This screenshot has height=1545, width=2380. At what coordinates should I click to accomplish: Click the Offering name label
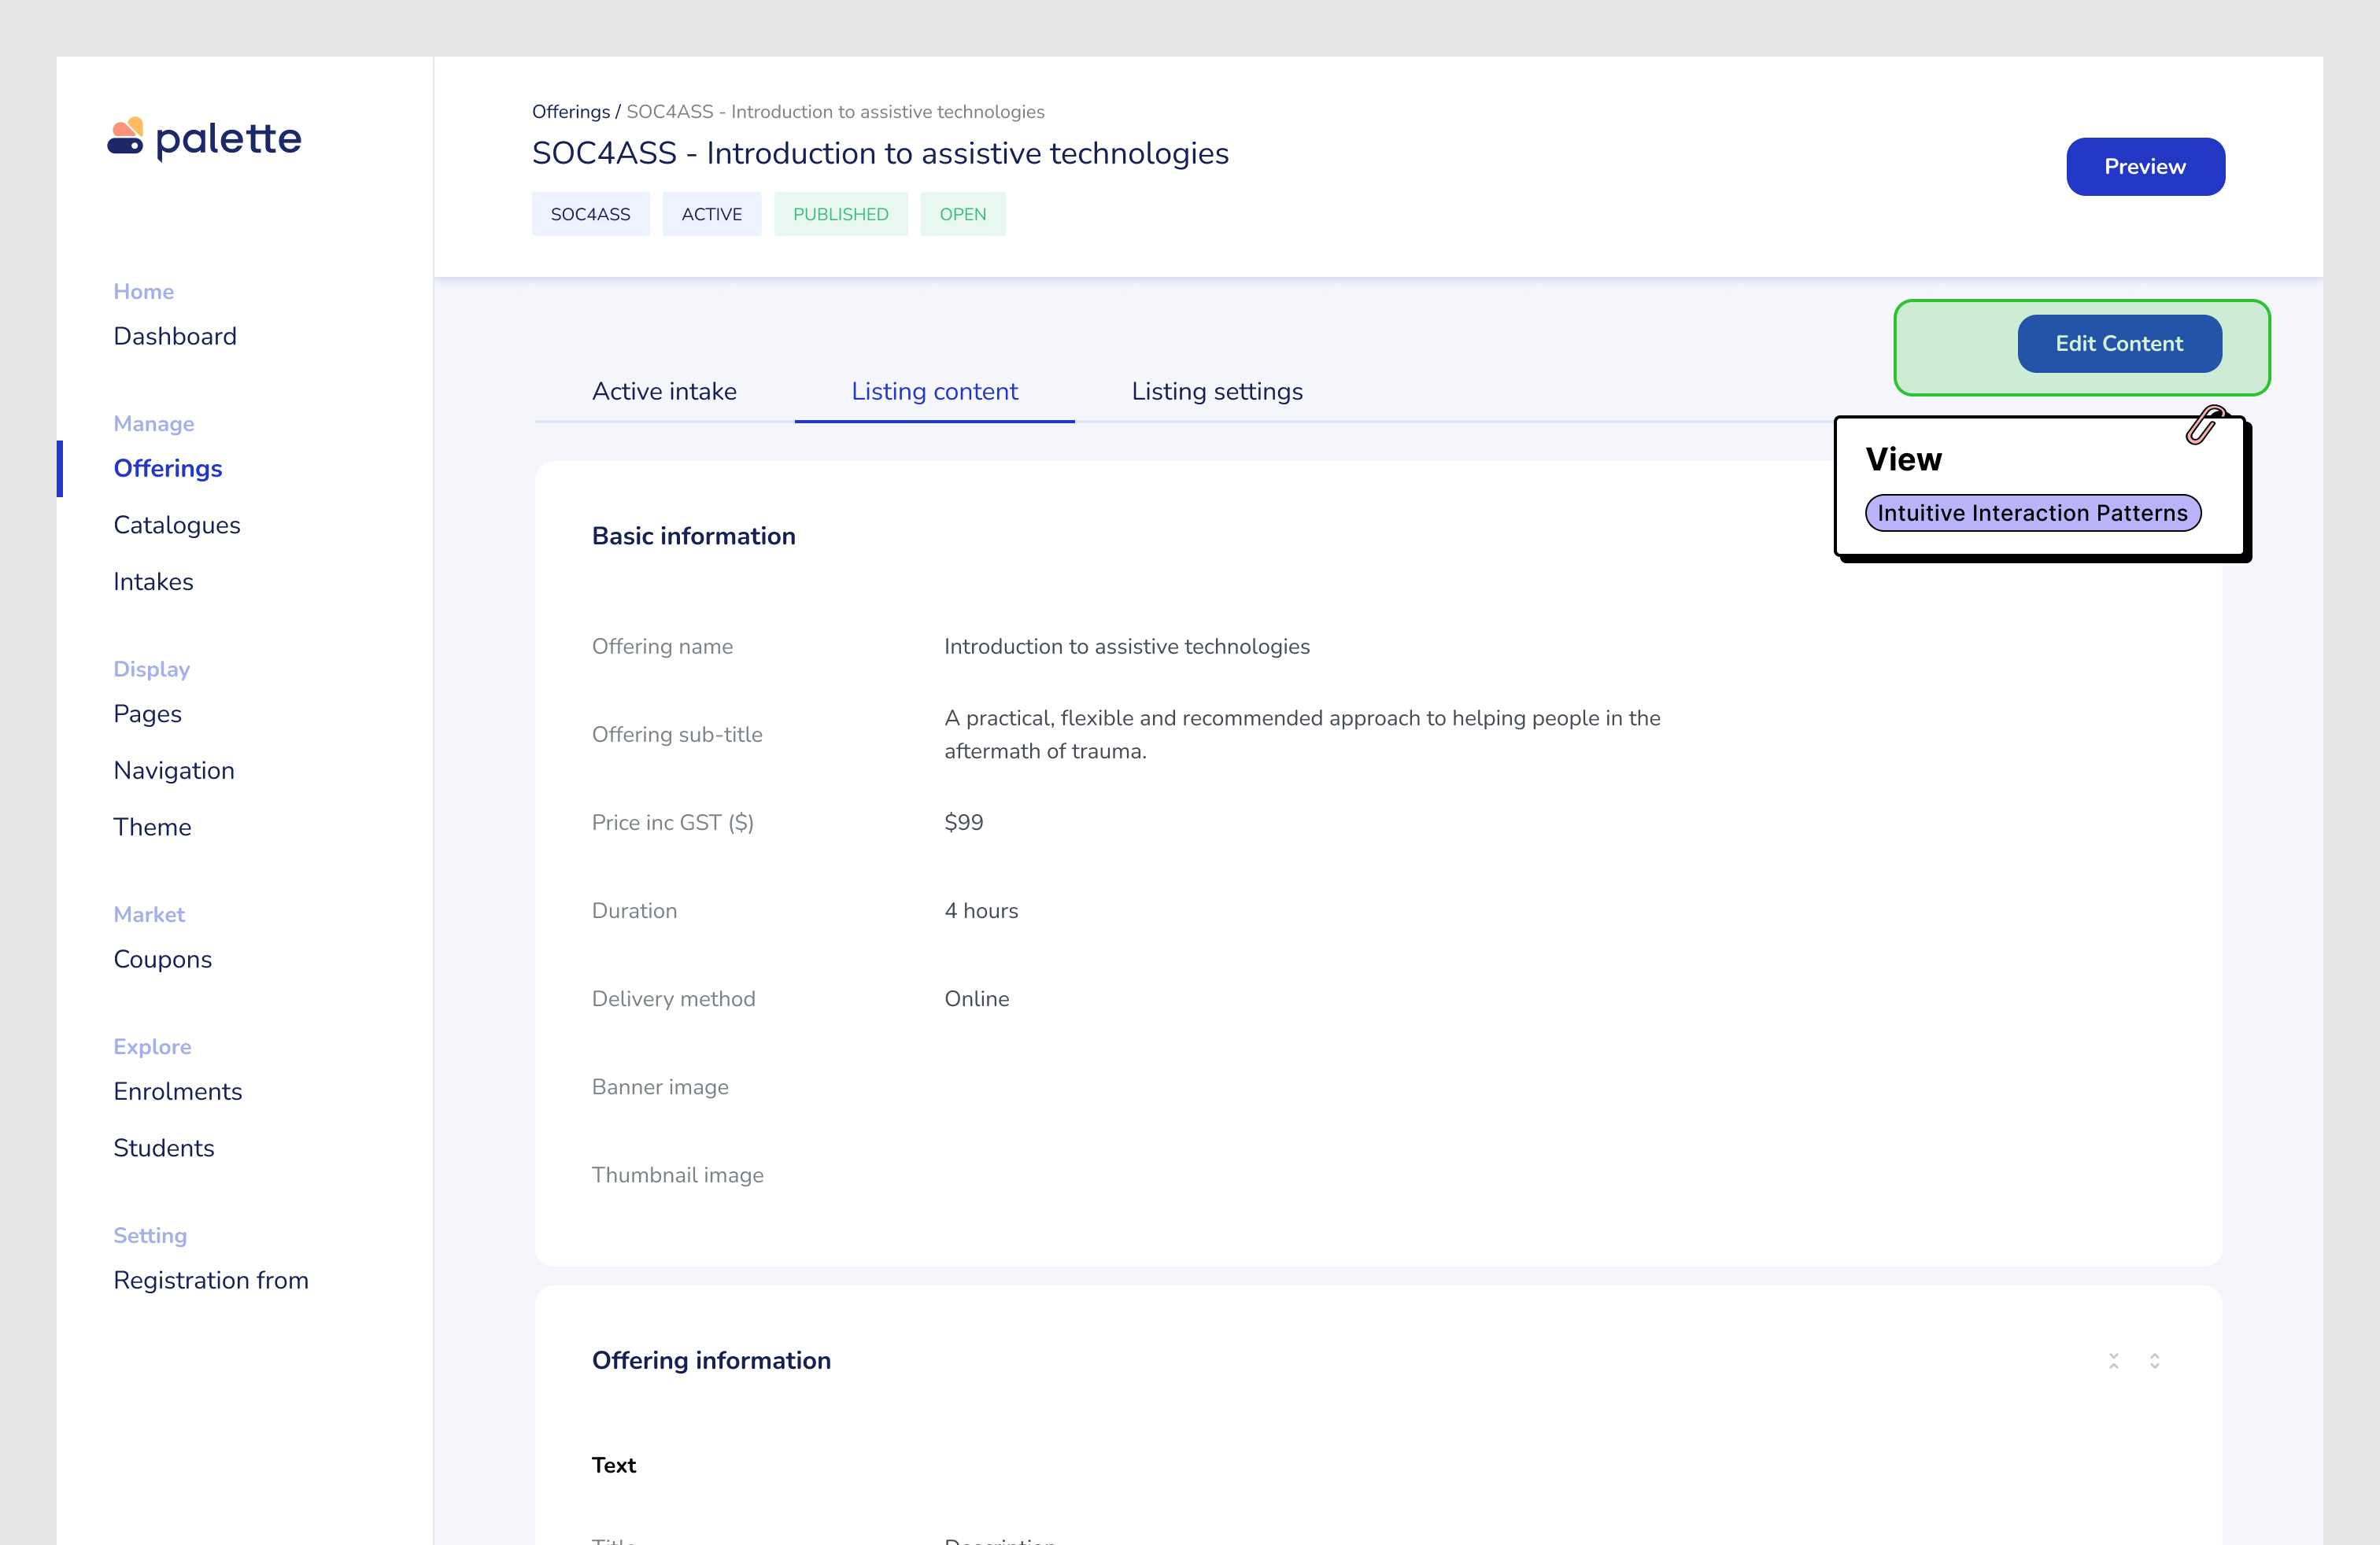(662, 646)
